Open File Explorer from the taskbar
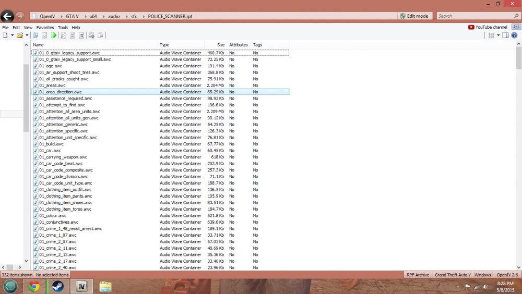The height and width of the screenshot is (294, 522). coord(105,286)
